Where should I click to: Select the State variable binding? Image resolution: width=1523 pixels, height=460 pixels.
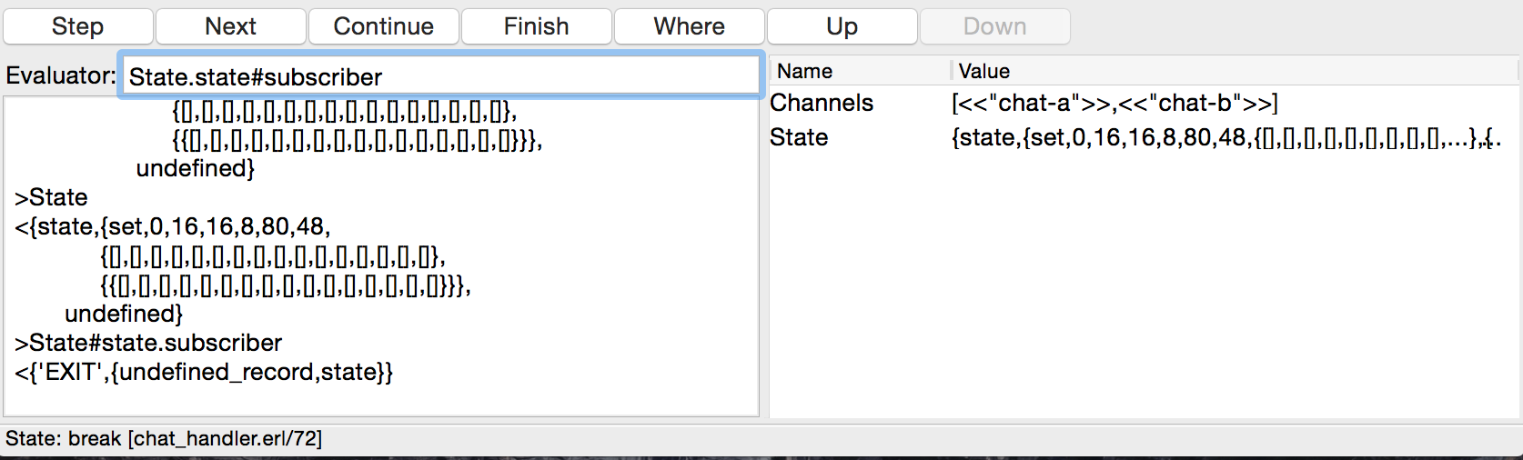point(799,137)
